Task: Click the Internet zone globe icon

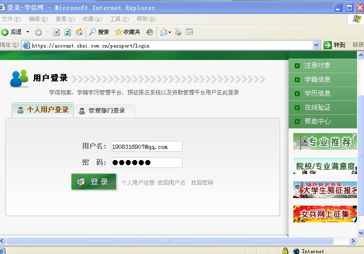Action: coord(296,251)
